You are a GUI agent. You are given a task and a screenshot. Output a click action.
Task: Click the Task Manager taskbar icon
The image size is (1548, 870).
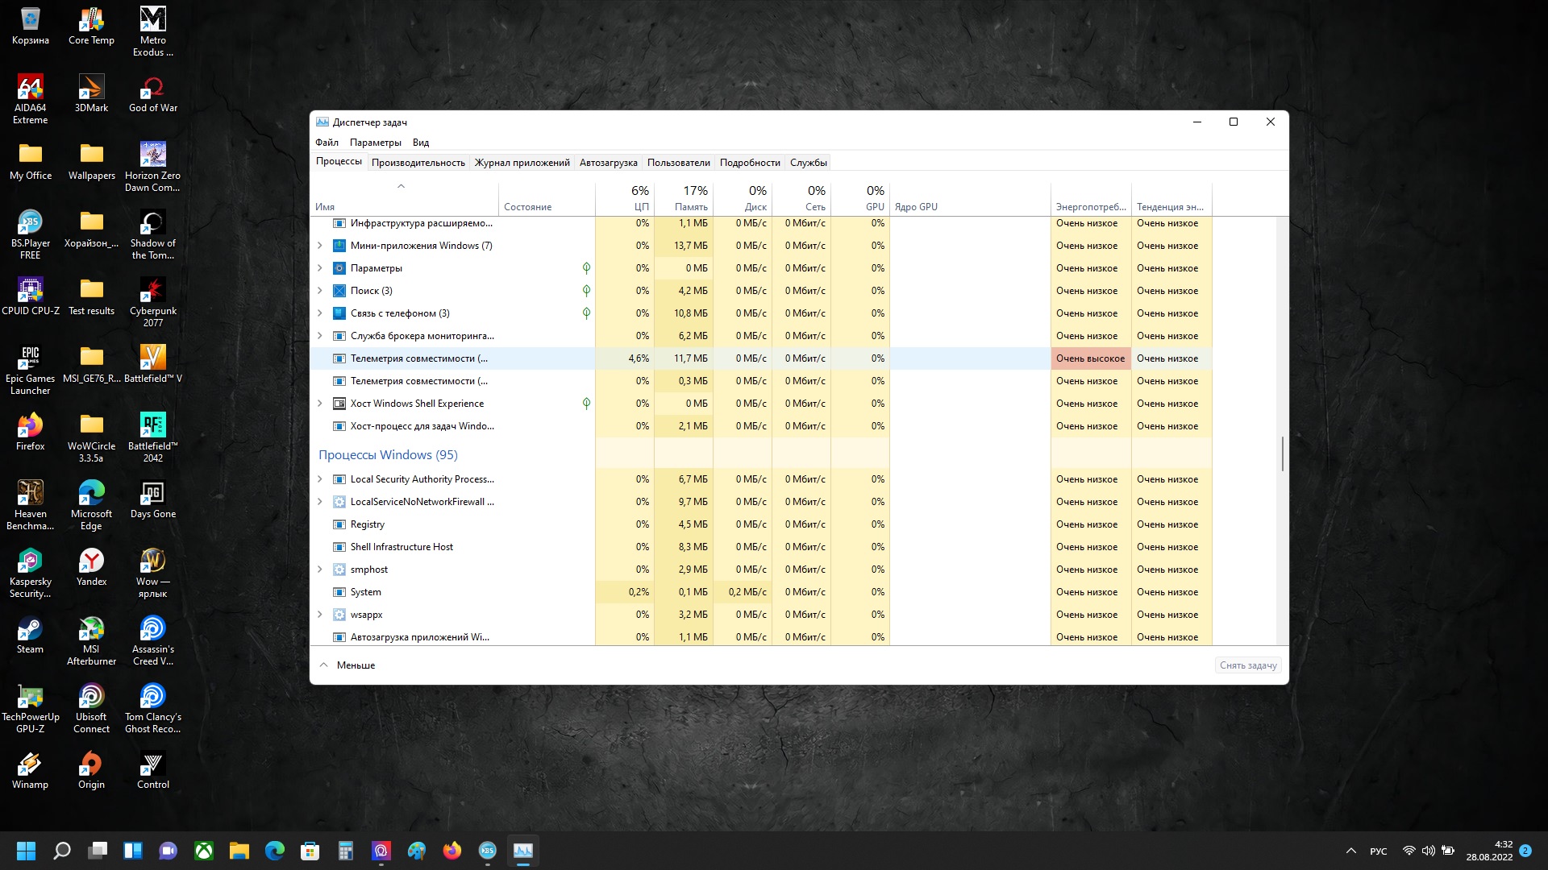[523, 851]
